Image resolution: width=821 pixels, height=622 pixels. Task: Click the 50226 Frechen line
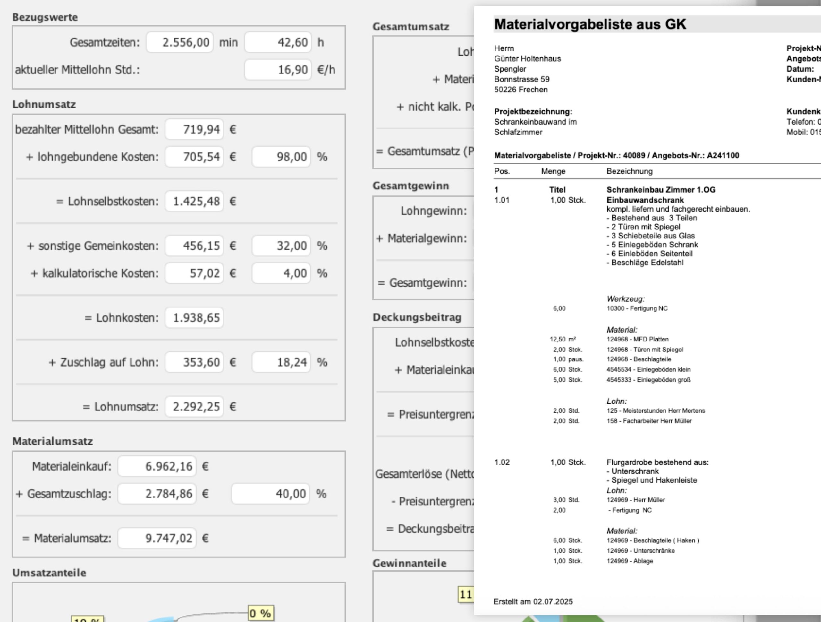point(521,90)
